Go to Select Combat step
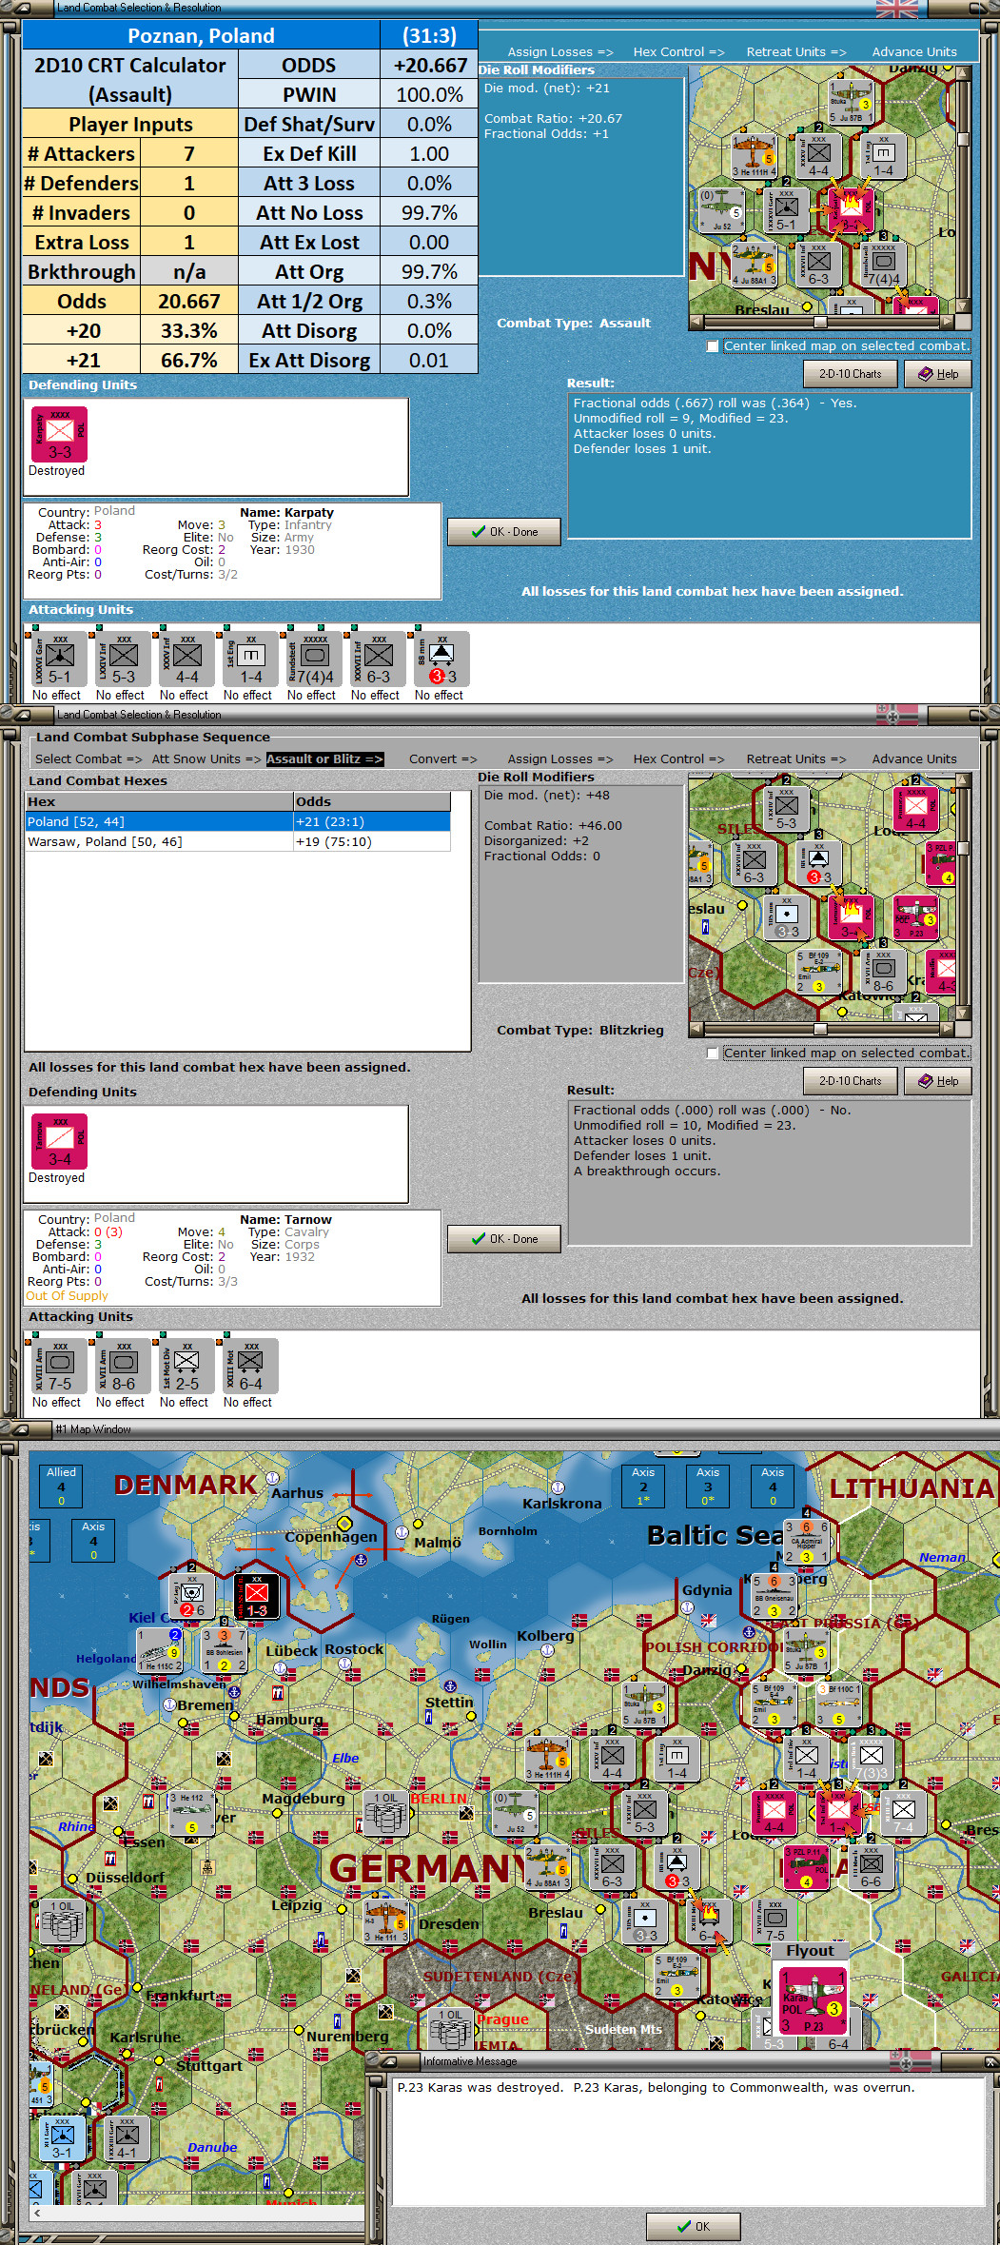 click(88, 758)
